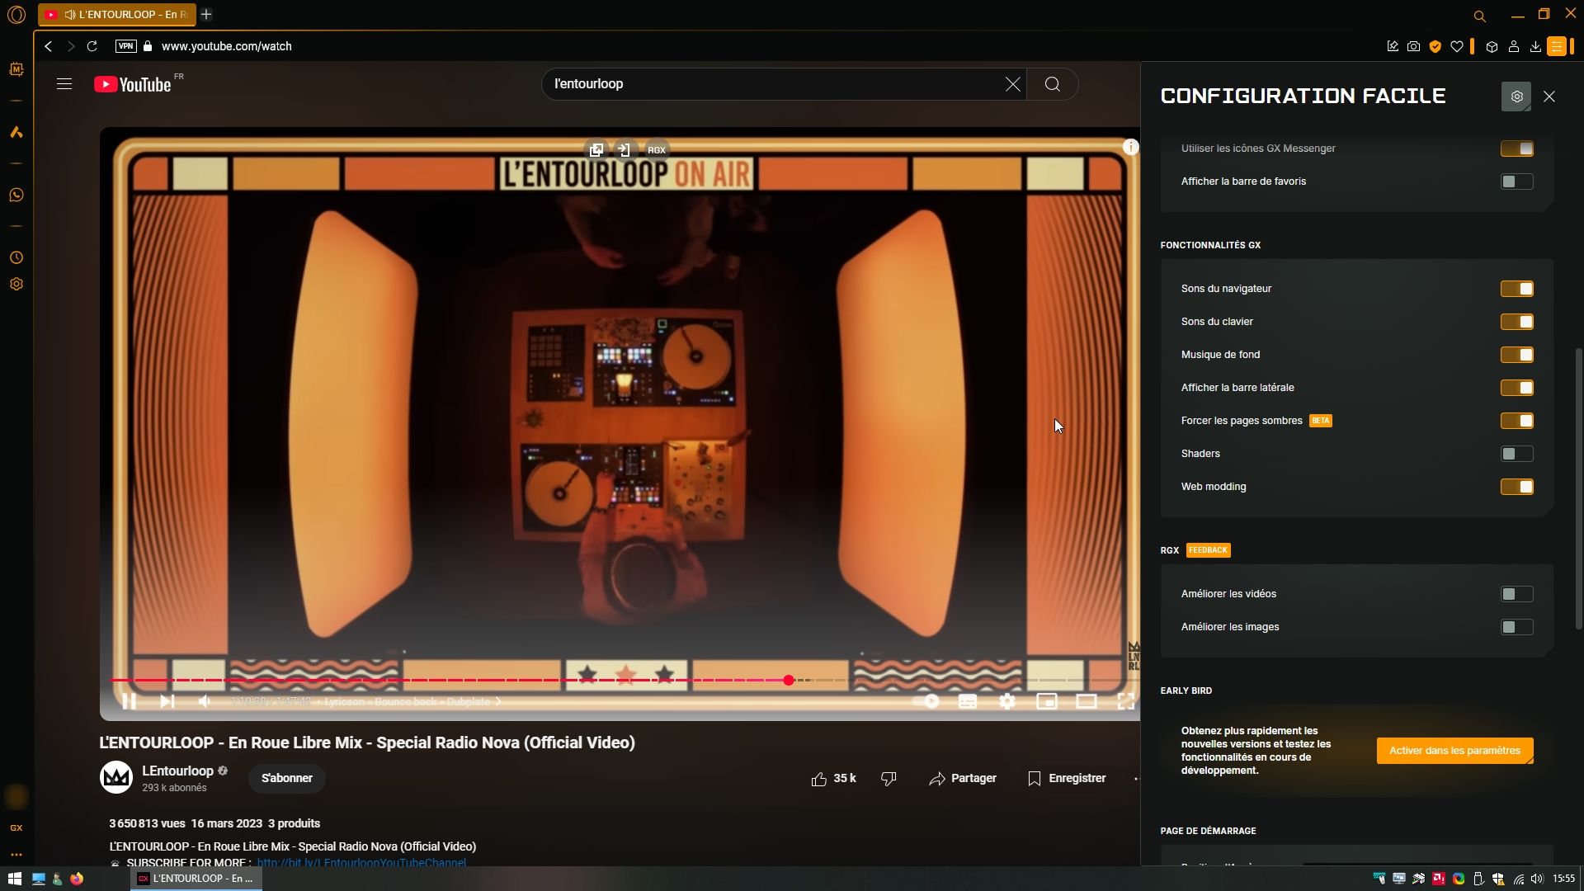Toggle Musique de fond switch
1584x891 pixels.
point(1516,355)
